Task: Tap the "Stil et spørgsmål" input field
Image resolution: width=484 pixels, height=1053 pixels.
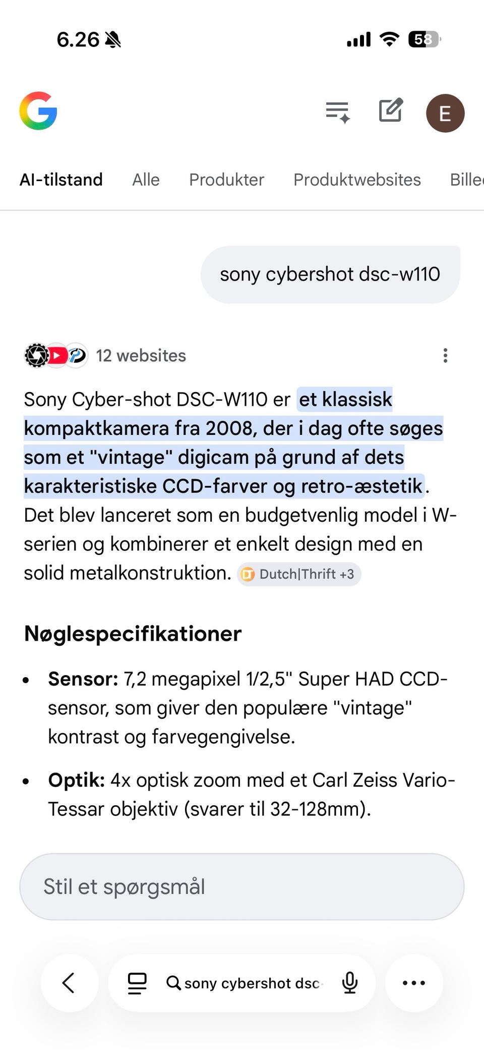Action: pos(242,886)
